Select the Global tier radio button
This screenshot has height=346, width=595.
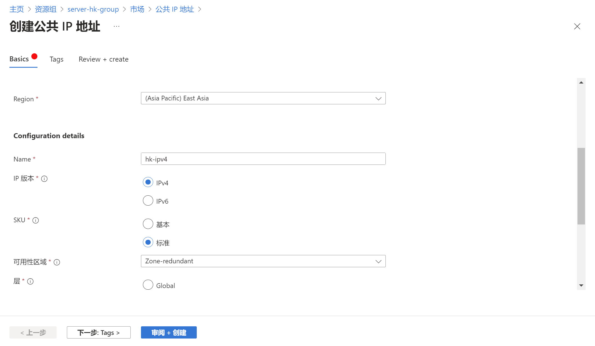[148, 285]
